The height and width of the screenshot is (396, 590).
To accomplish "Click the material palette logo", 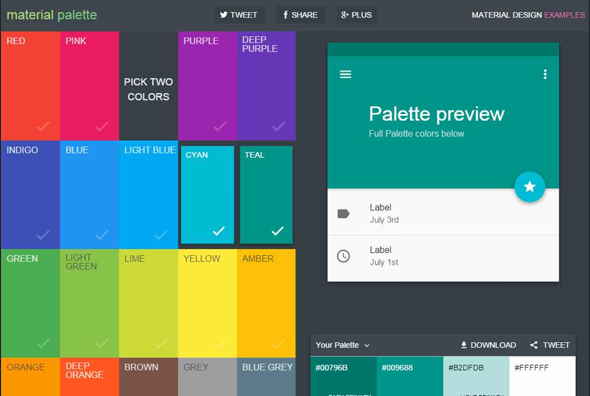I will coord(52,15).
